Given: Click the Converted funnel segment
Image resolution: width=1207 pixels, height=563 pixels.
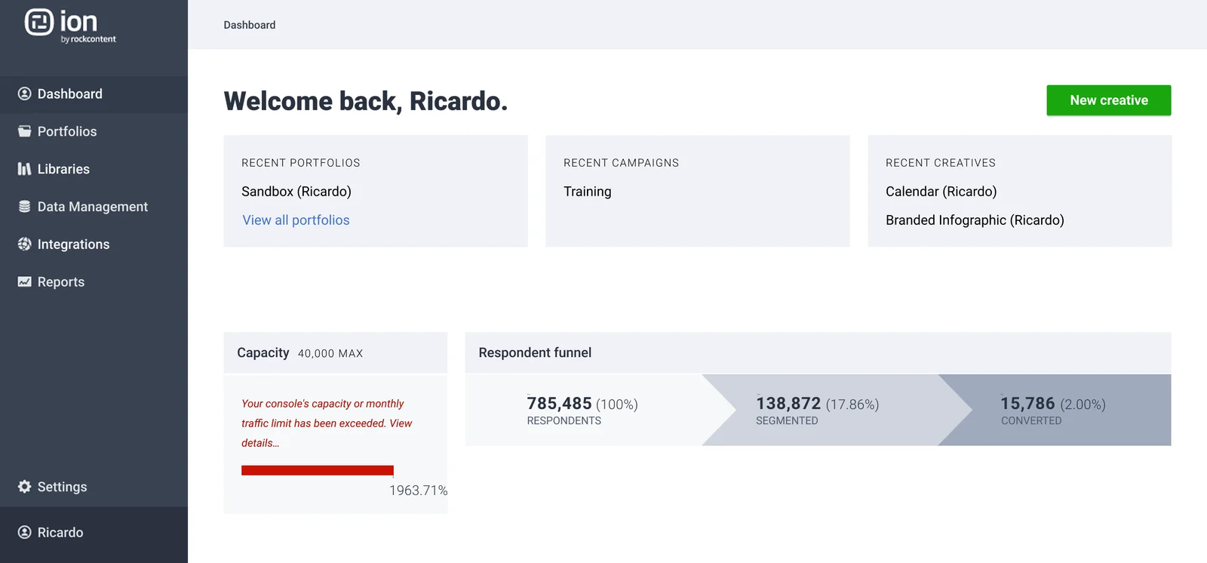Looking at the screenshot, I should pyautogui.click(x=1056, y=410).
